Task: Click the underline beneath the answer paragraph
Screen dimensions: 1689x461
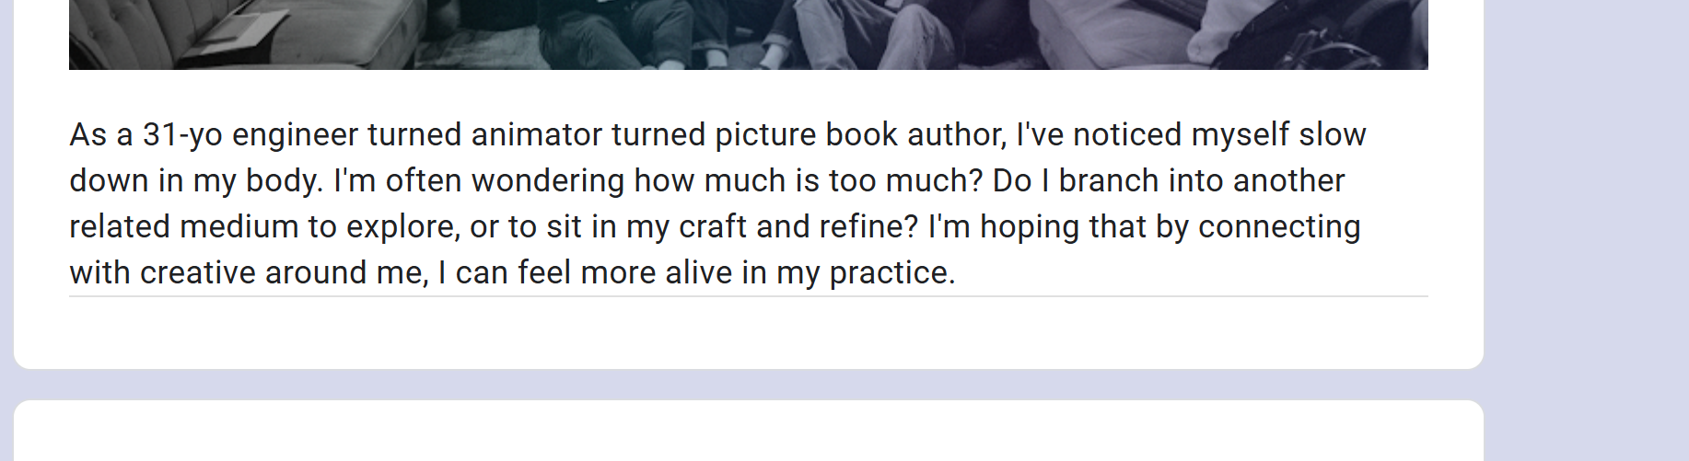Action: click(x=748, y=296)
